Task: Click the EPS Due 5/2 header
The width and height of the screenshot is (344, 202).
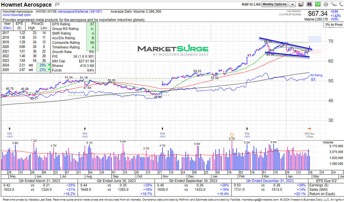Action: 327,181
